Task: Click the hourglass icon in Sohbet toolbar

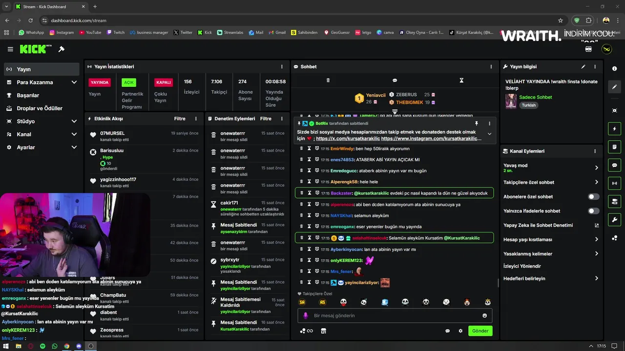Action: [461, 80]
